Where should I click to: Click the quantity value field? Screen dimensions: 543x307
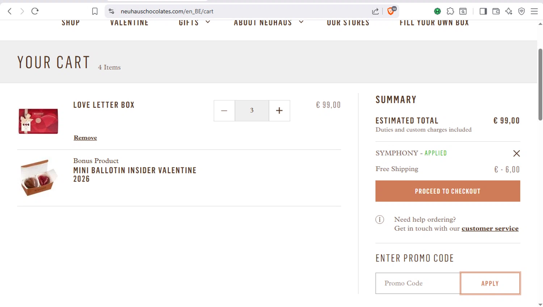(252, 111)
